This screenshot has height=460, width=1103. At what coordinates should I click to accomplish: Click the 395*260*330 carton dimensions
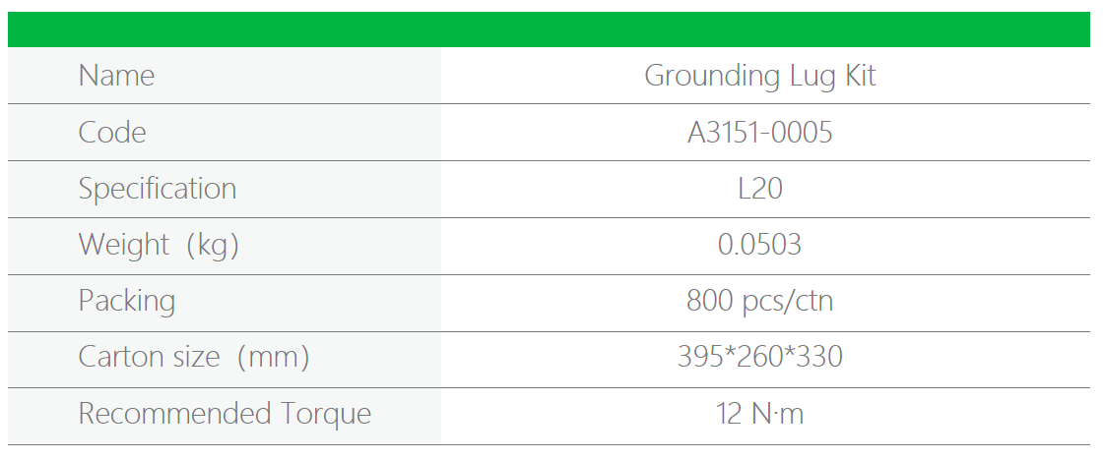[x=759, y=357]
